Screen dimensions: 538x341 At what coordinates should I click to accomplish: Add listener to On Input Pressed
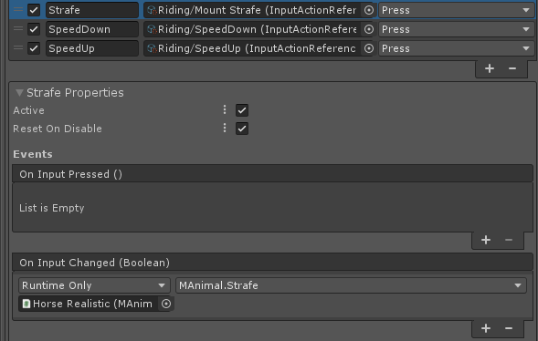486,240
